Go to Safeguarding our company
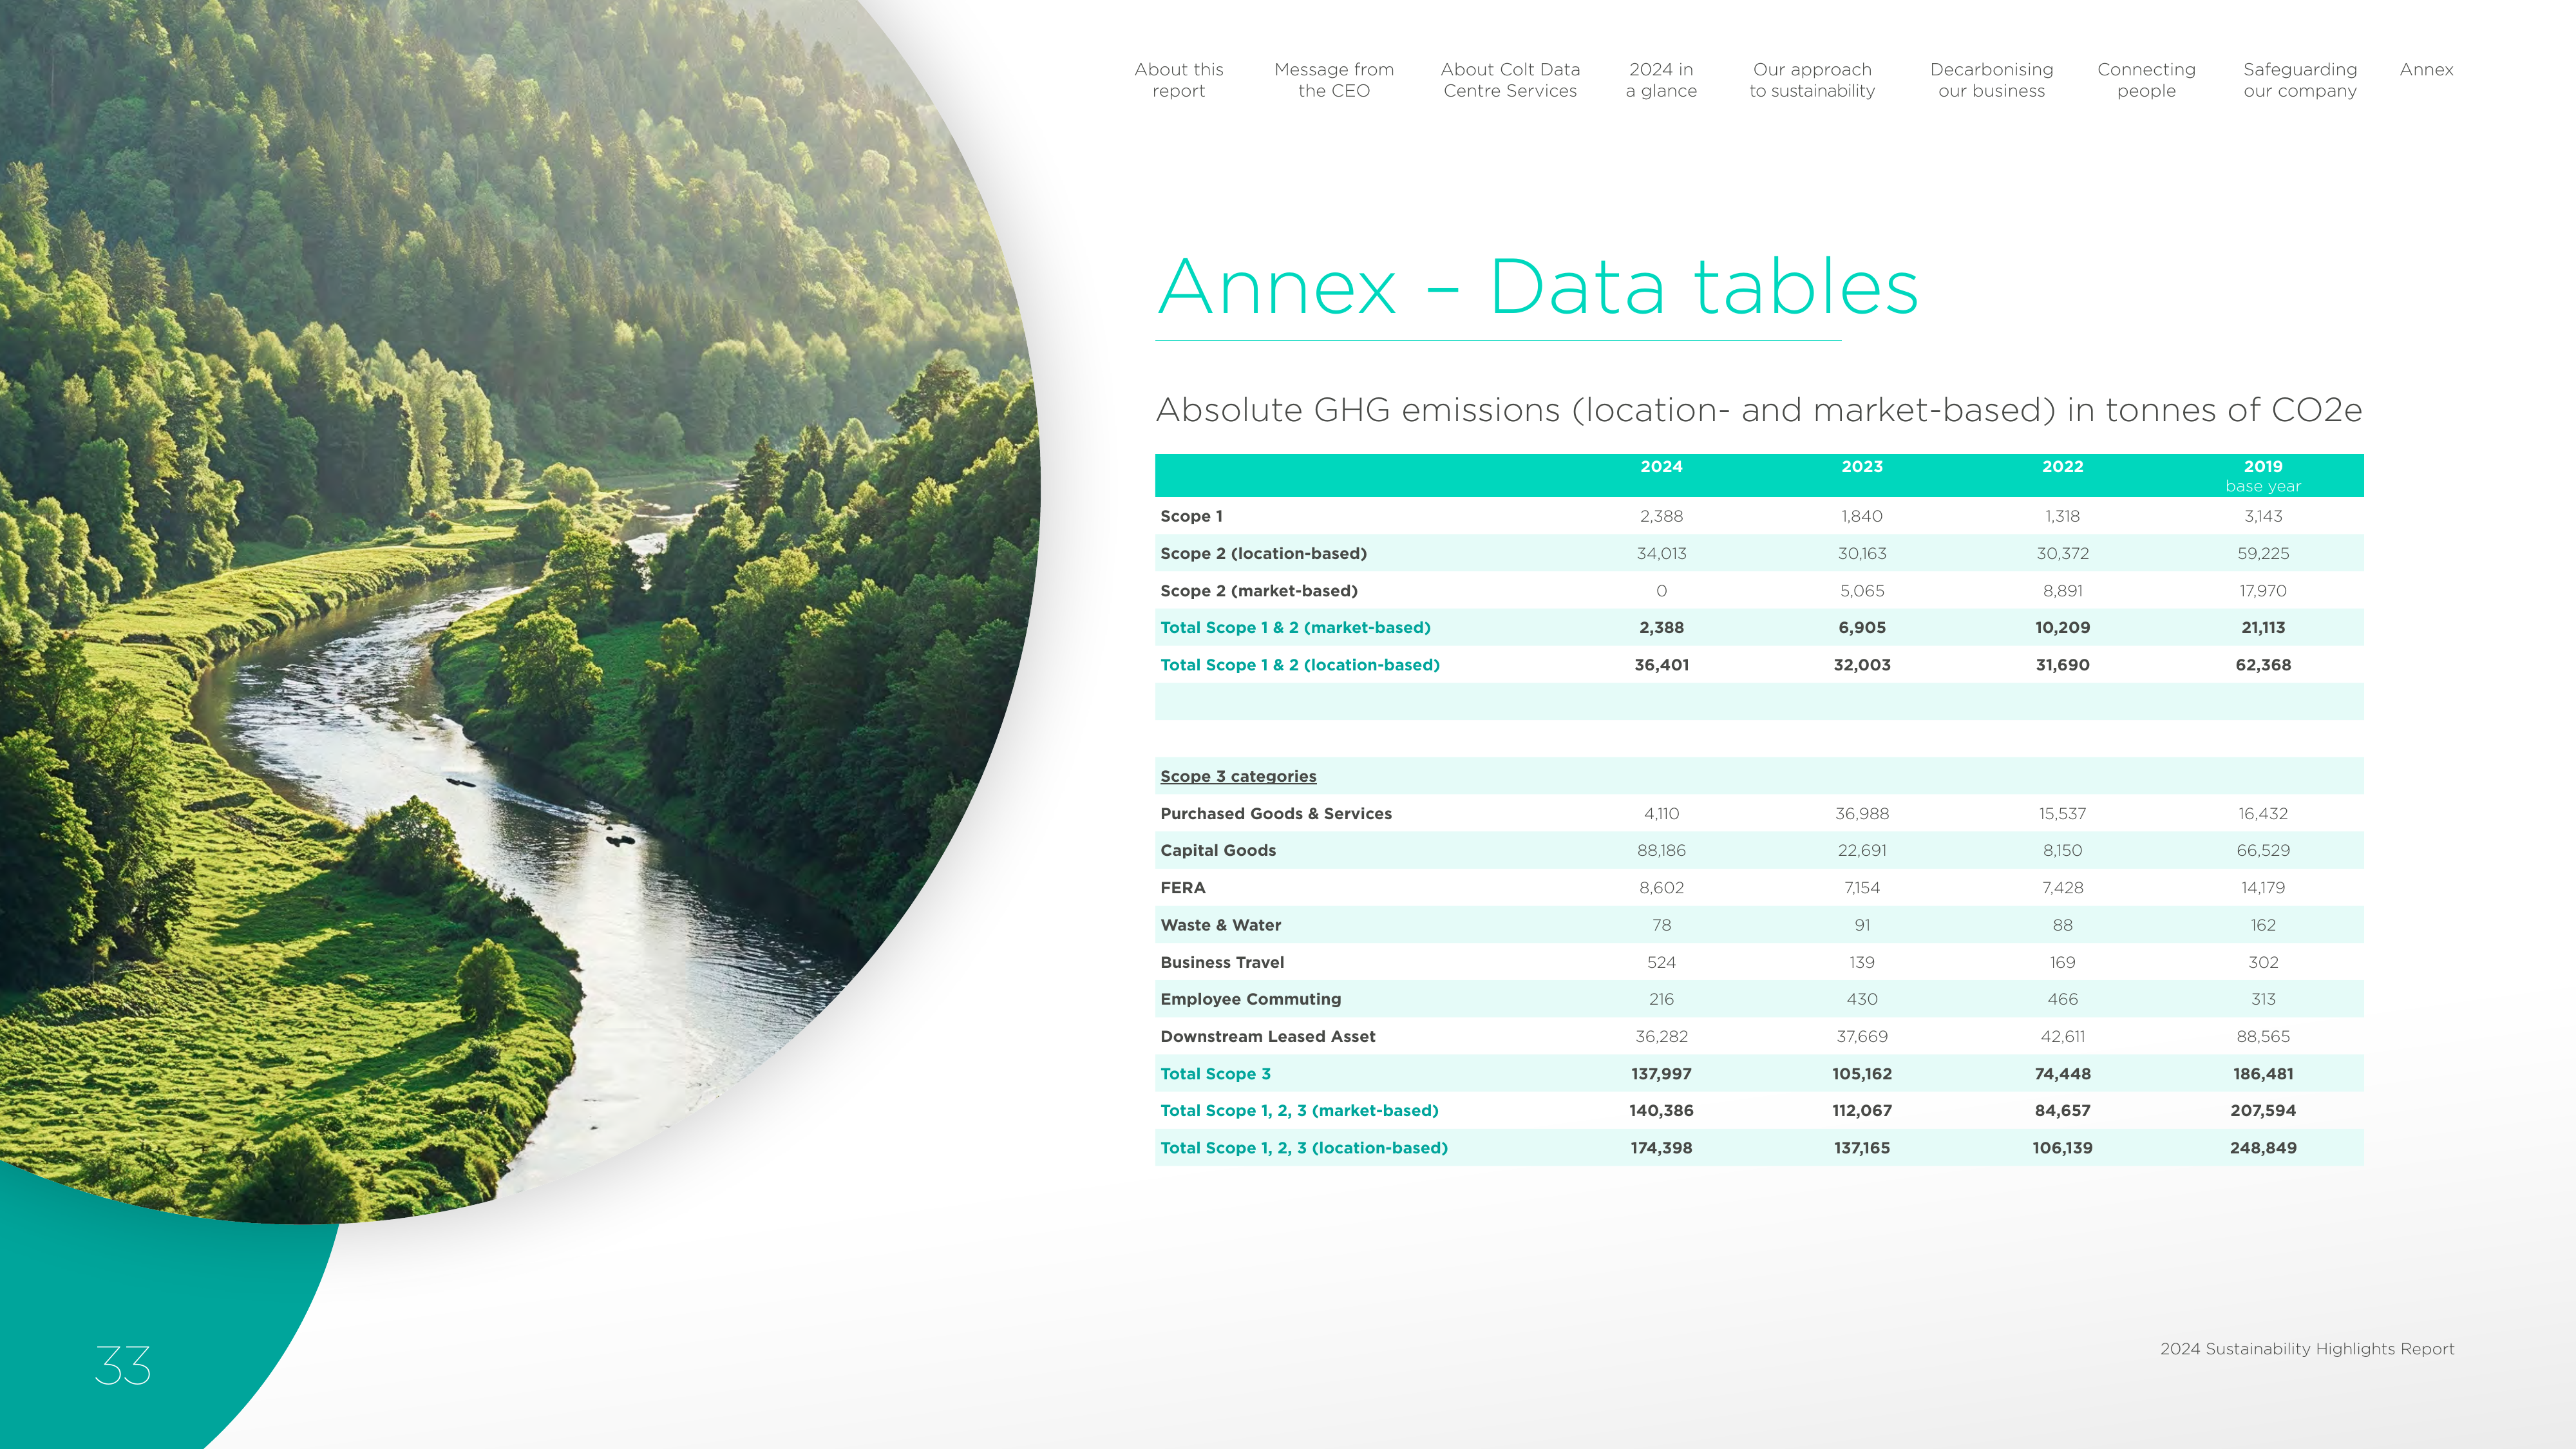Viewport: 2576px width, 1449px height. (x=2300, y=80)
